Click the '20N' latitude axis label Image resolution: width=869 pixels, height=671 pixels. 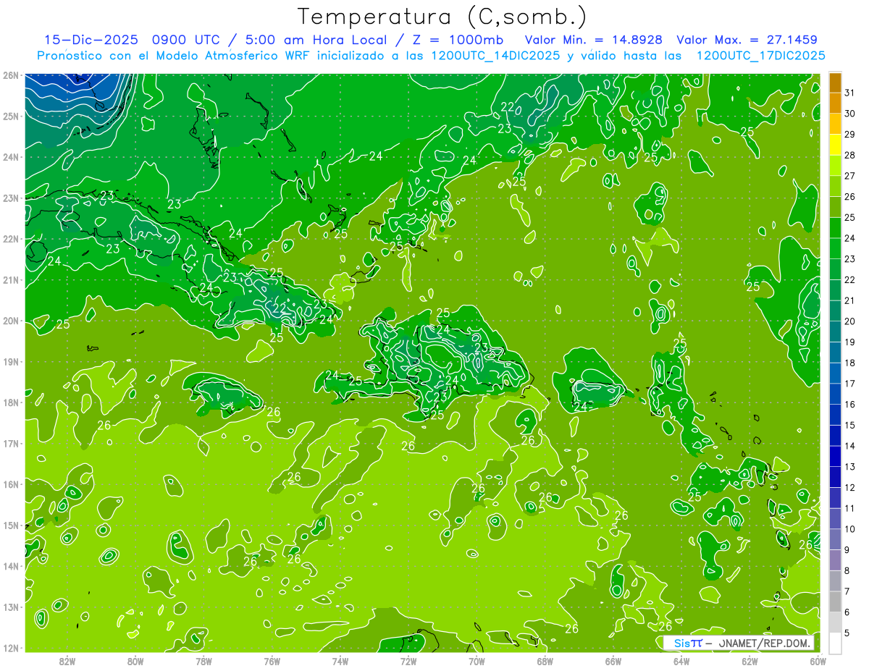point(11,321)
